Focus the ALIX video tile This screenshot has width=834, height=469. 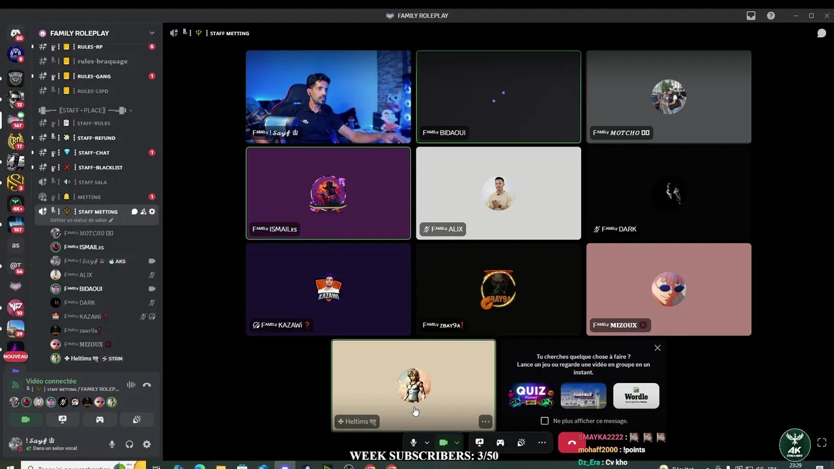pyautogui.click(x=498, y=193)
